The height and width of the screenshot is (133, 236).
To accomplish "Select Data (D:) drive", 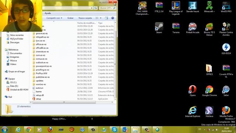I will pyautogui.click(x=14, y=86).
